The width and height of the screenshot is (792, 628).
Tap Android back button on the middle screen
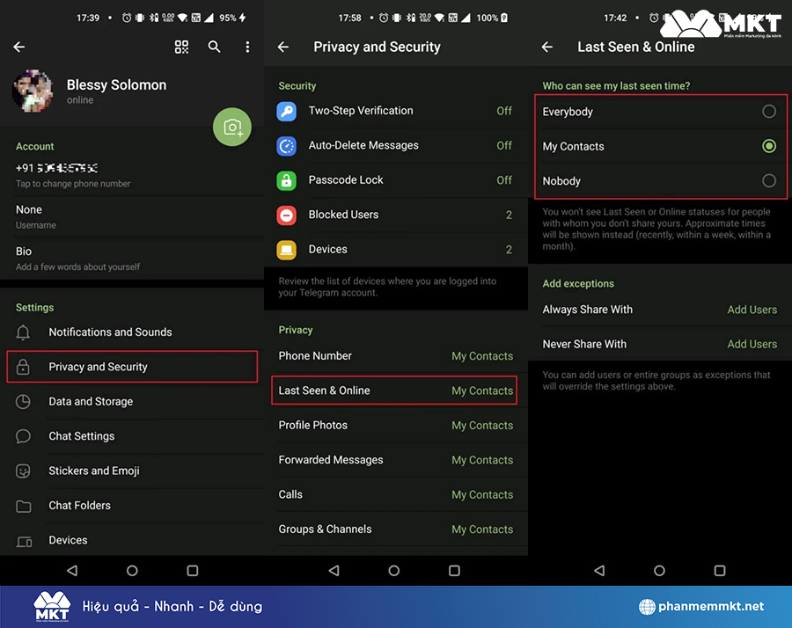(x=334, y=571)
